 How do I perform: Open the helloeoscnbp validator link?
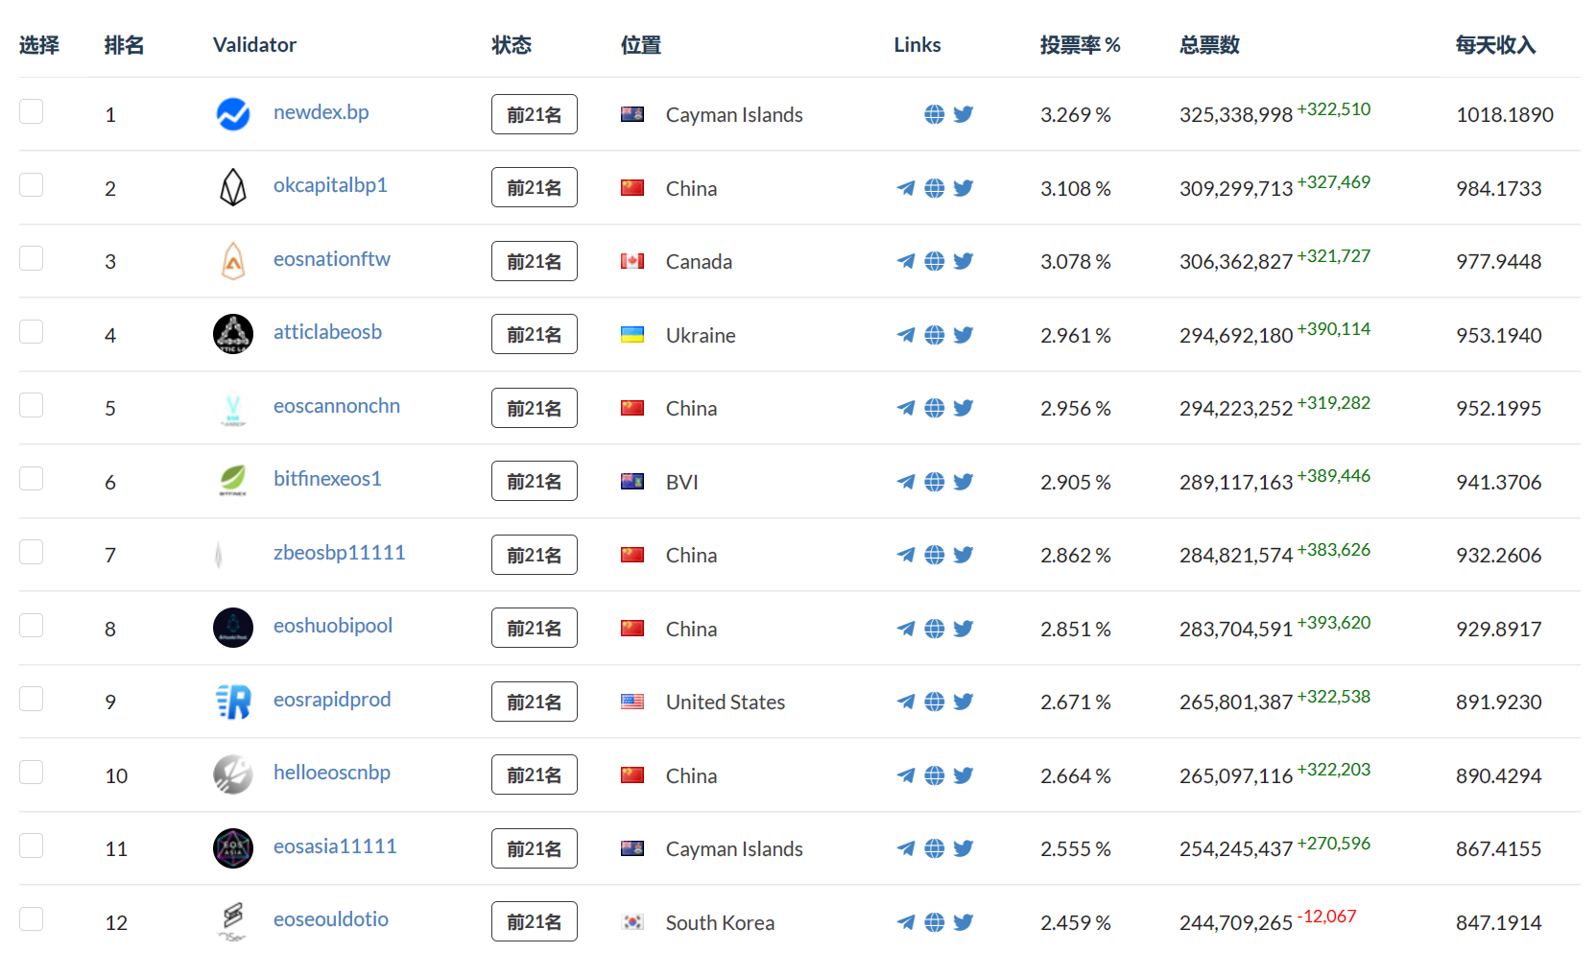pyautogui.click(x=332, y=773)
